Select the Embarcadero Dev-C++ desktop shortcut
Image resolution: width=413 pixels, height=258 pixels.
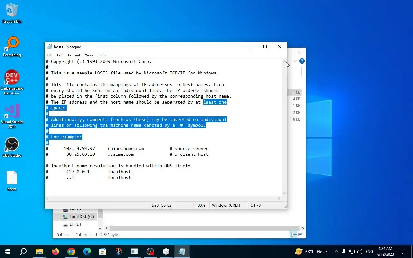coord(12,82)
